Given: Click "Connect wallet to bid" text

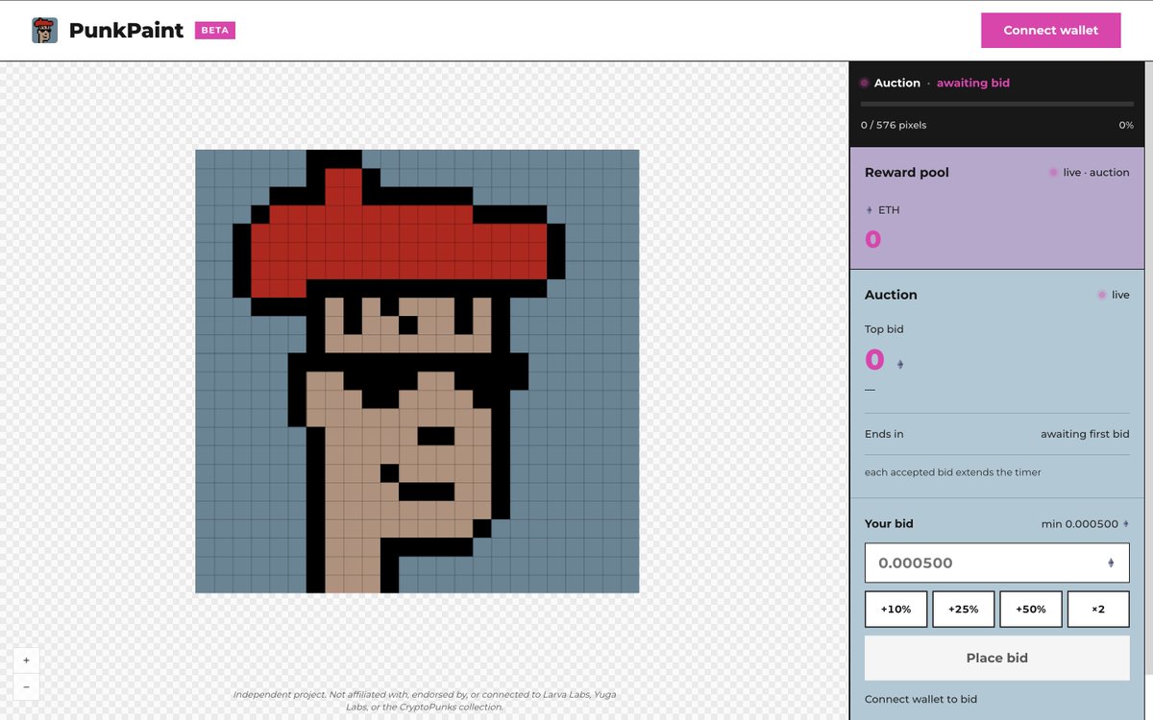Looking at the screenshot, I should [x=920, y=699].
